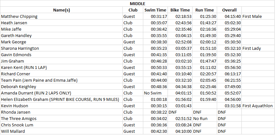Click the Matthew Chipping name cell

(x=19, y=16)
